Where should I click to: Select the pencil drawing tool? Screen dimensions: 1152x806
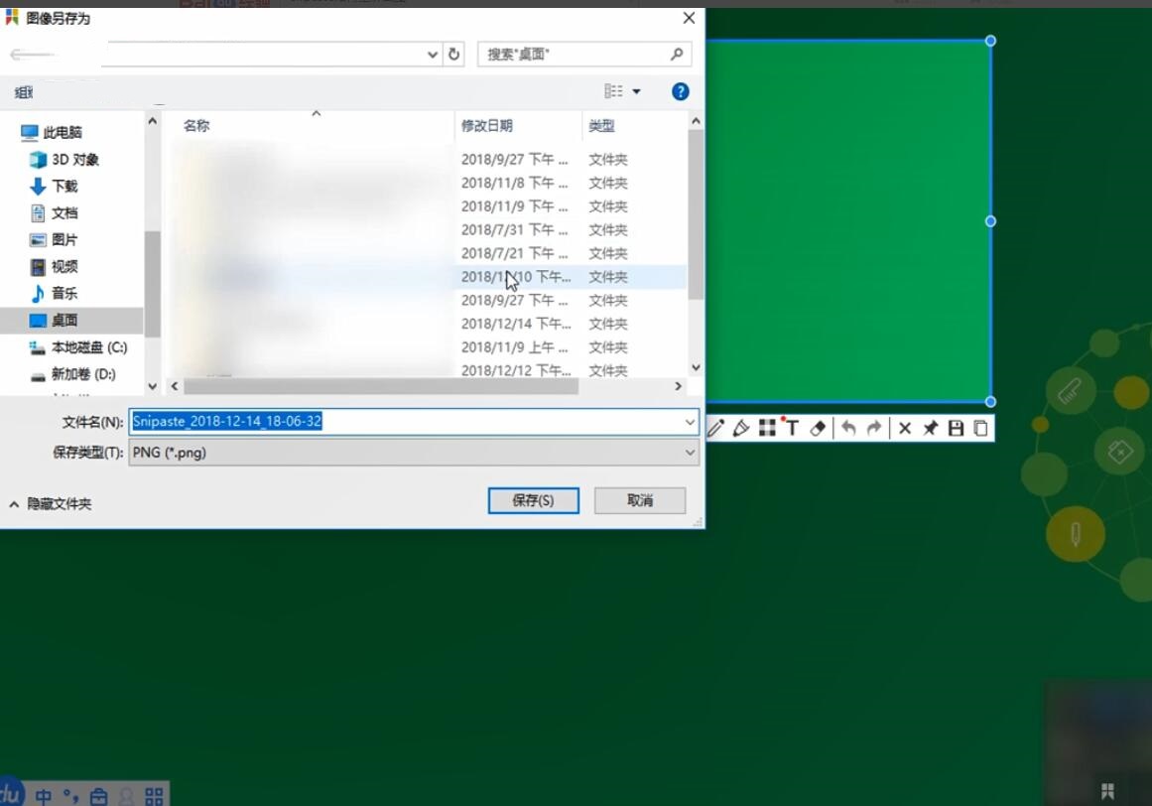coord(715,428)
